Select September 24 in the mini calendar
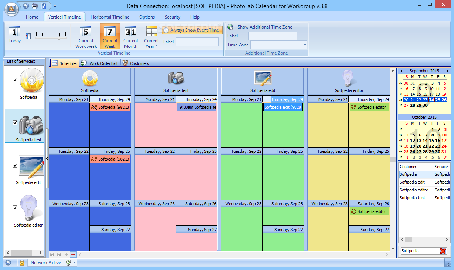Viewport: 454px width, 270px height. 431,100
